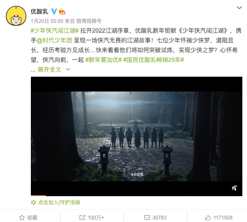Click the repost share icon

click(x=82, y=218)
